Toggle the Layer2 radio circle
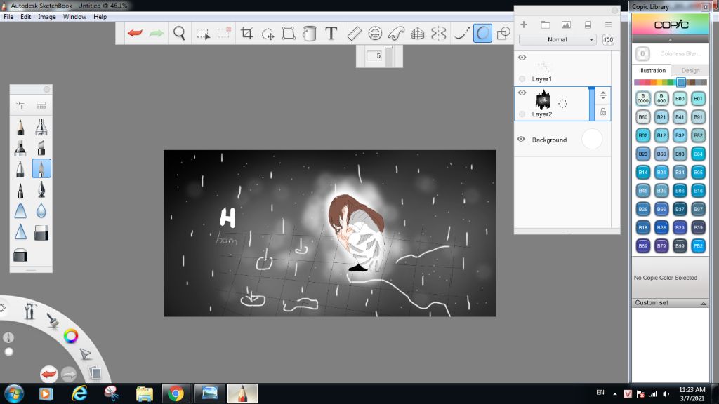Viewport: 719px width, 404px height. pos(522,114)
